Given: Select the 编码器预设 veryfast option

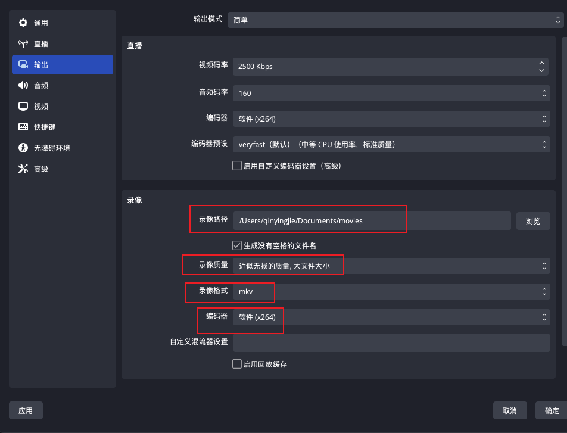Looking at the screenshot, I should [x=391, y=144].
